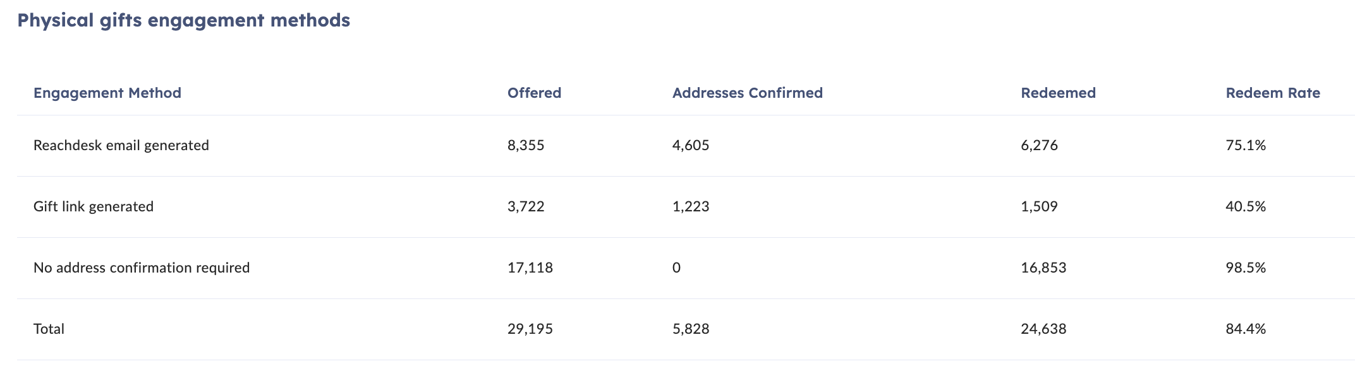
Task: Click the Engagement Method column header
Action: click(107, 93)
